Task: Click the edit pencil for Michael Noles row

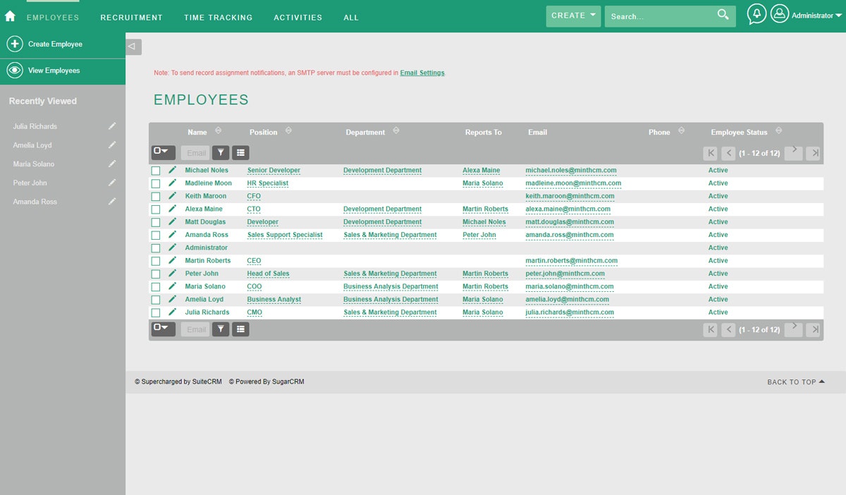Action: pos(173,170)
